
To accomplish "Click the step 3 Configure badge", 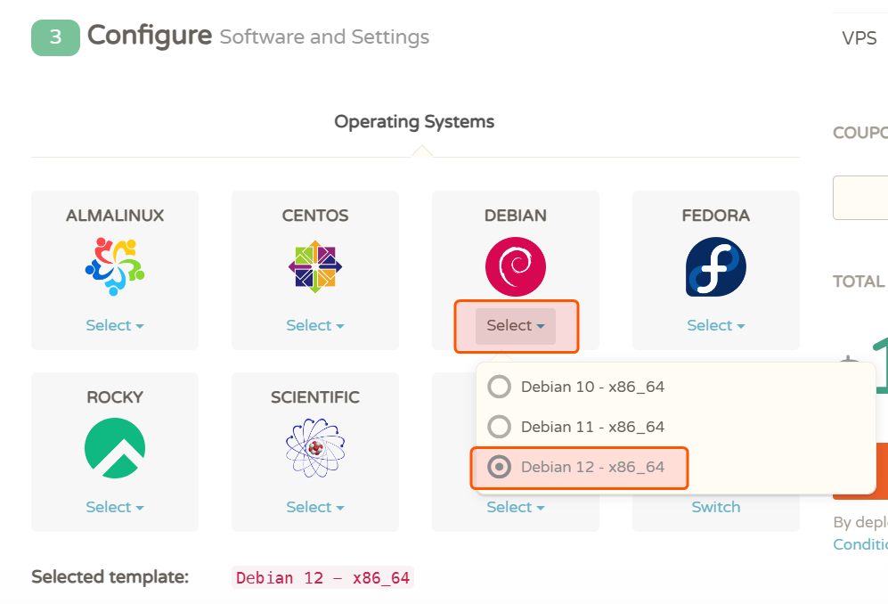I will point(55,37).
